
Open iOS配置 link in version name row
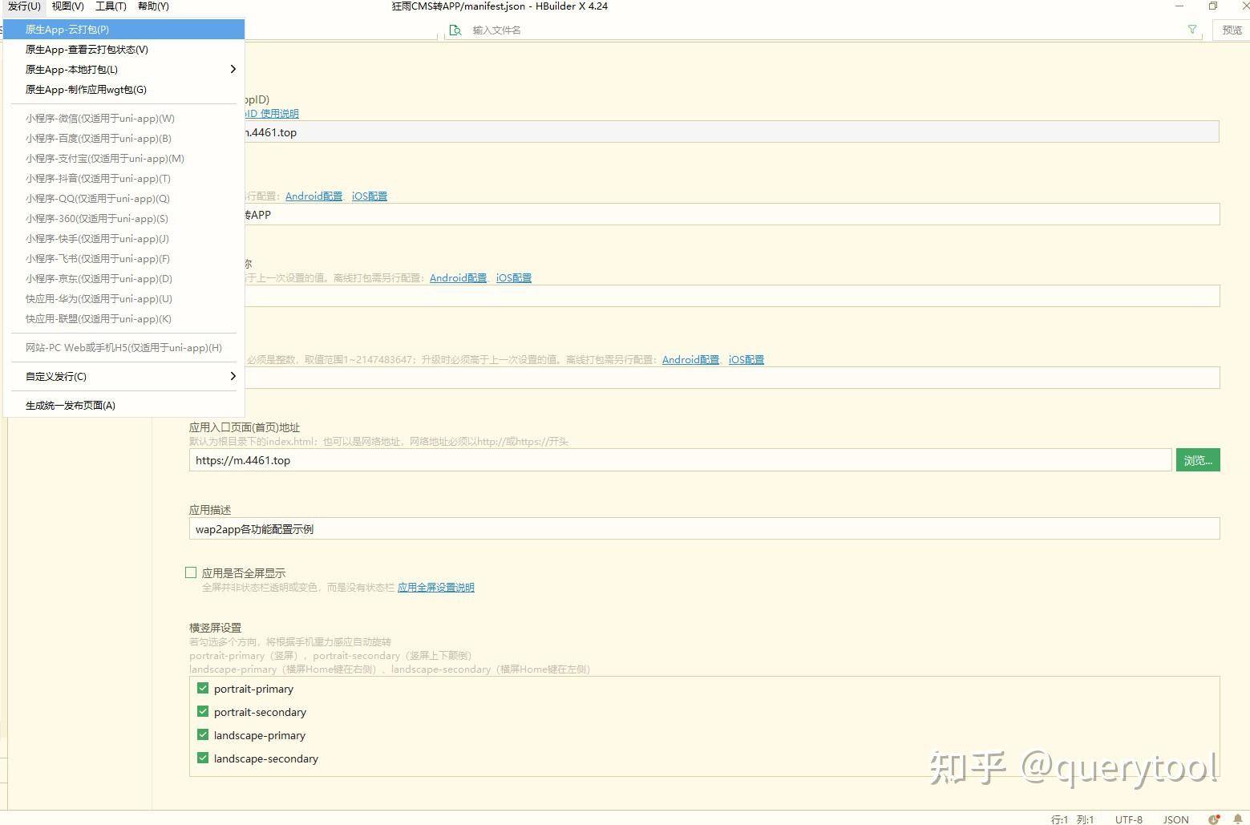(514, 278)
